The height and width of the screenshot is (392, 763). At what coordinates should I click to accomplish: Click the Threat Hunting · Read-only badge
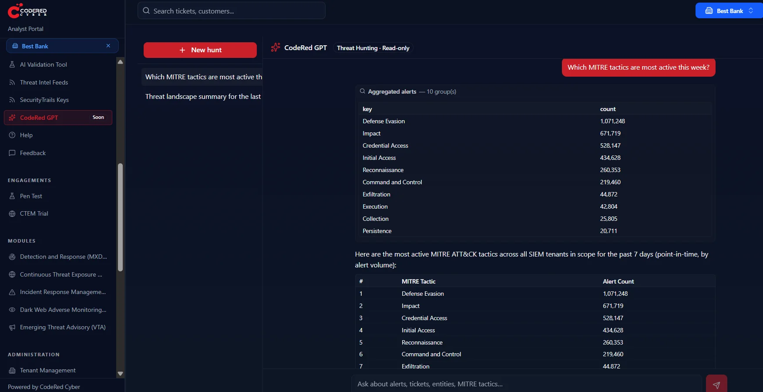click(373, 48)
